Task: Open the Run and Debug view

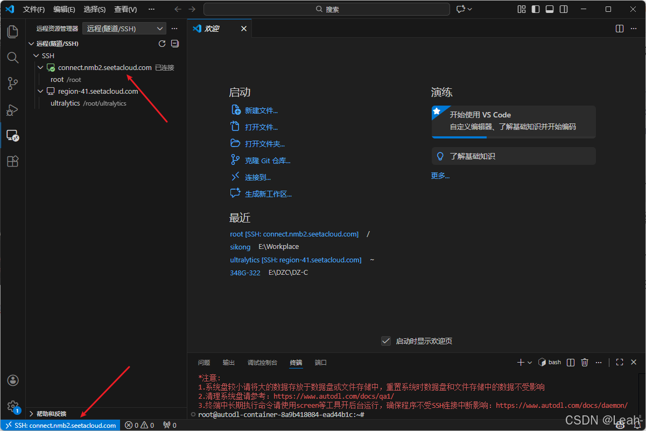Action: coord(12,109)
